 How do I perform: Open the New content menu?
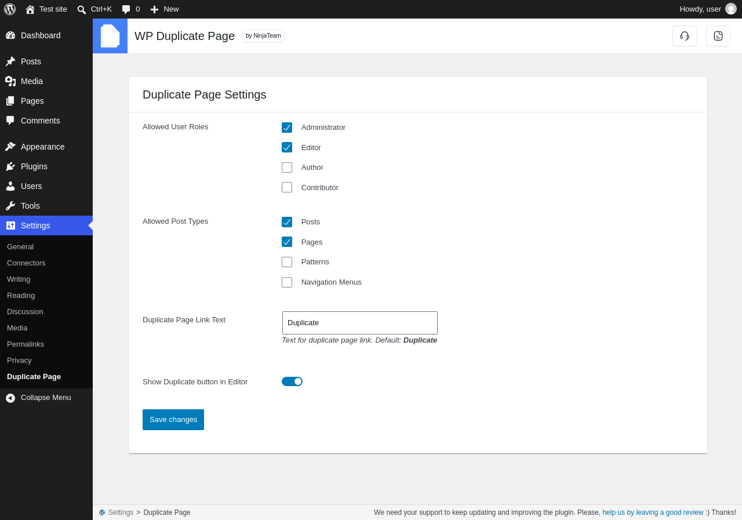[165, 9]
